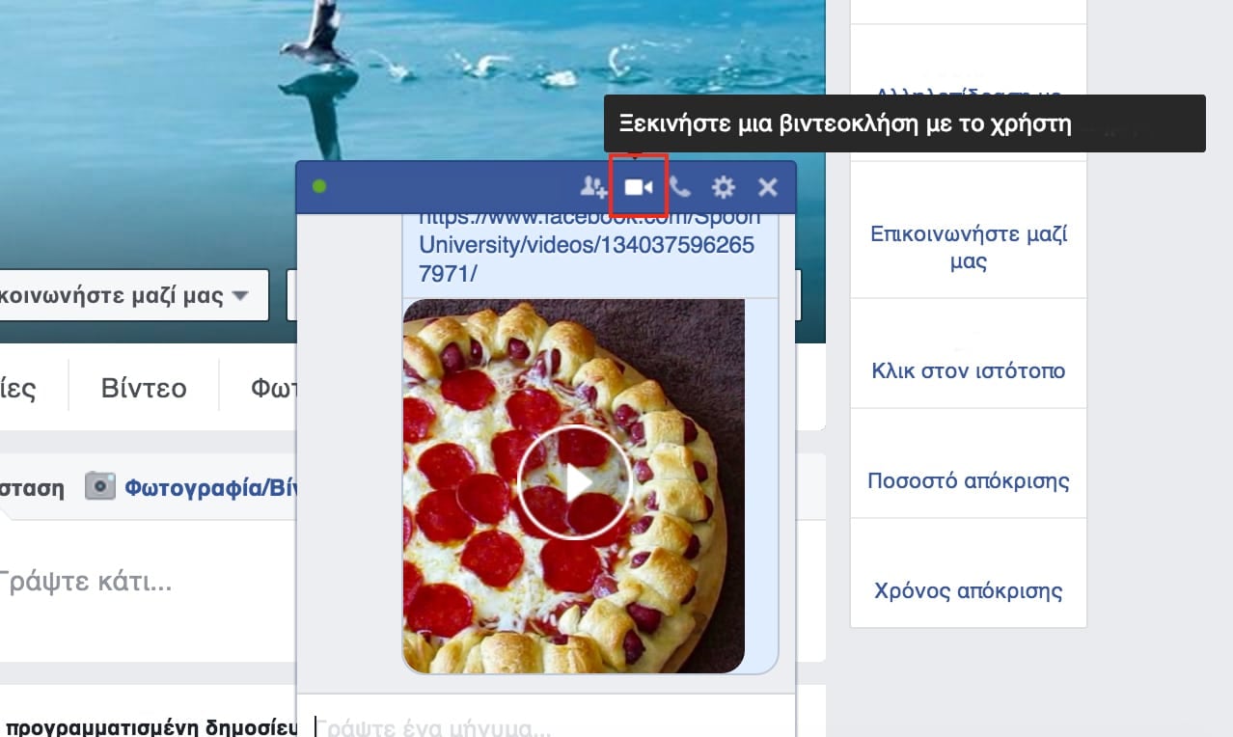
Task: Start a video call with the camera icon
Action: pos(639,187)
